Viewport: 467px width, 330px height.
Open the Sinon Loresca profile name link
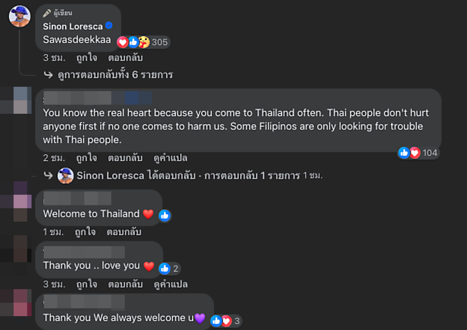(73, 26)
